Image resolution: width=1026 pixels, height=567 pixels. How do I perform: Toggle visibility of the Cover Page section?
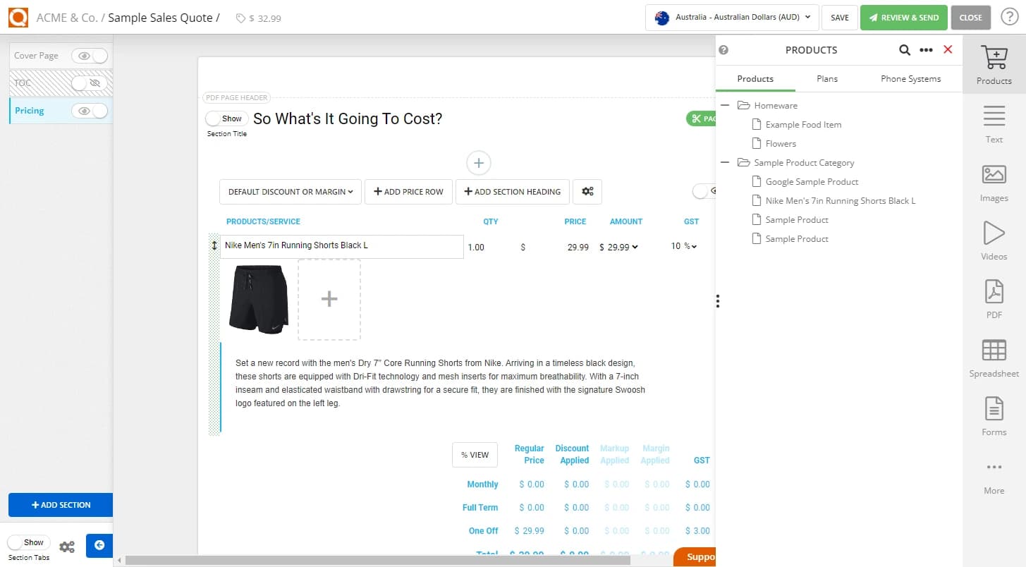[89, 55]
